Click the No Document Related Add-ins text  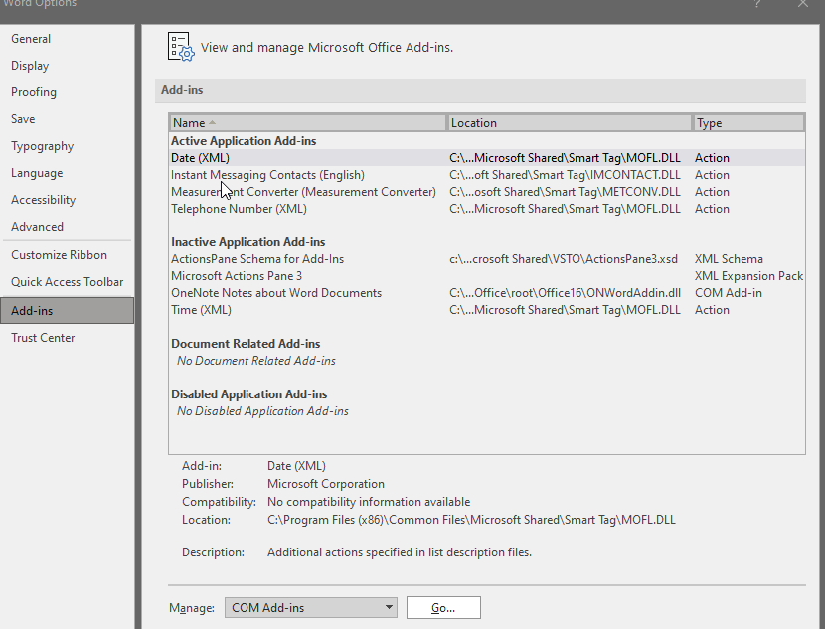pyautogui.click(x=256, y=361)
